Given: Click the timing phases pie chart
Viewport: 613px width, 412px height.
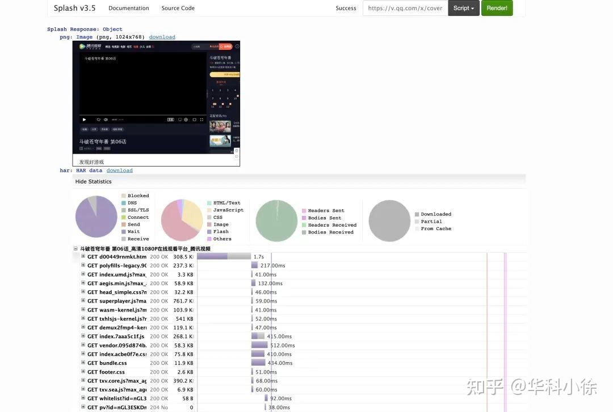Looking at the screenshot, I should coord(96,216).
